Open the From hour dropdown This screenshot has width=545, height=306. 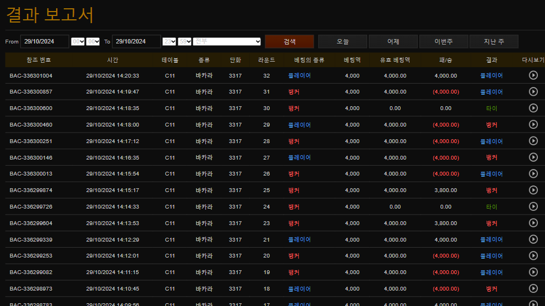(78, 42)
